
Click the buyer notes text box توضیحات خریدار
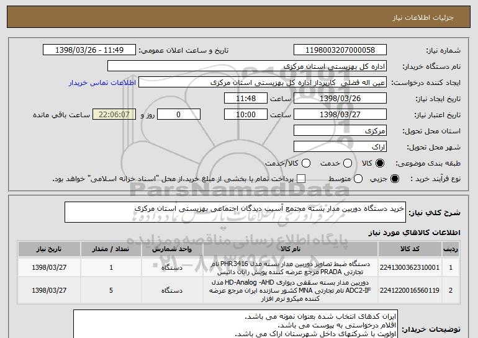point(235,324)
